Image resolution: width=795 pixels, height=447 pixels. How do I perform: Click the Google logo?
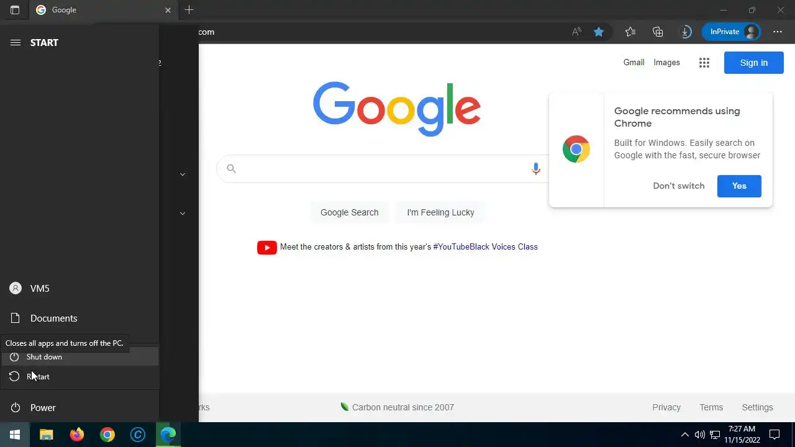tap(397, 109)
